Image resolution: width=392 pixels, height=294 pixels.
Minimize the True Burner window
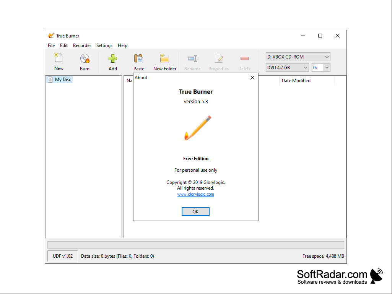pos(303,36)
